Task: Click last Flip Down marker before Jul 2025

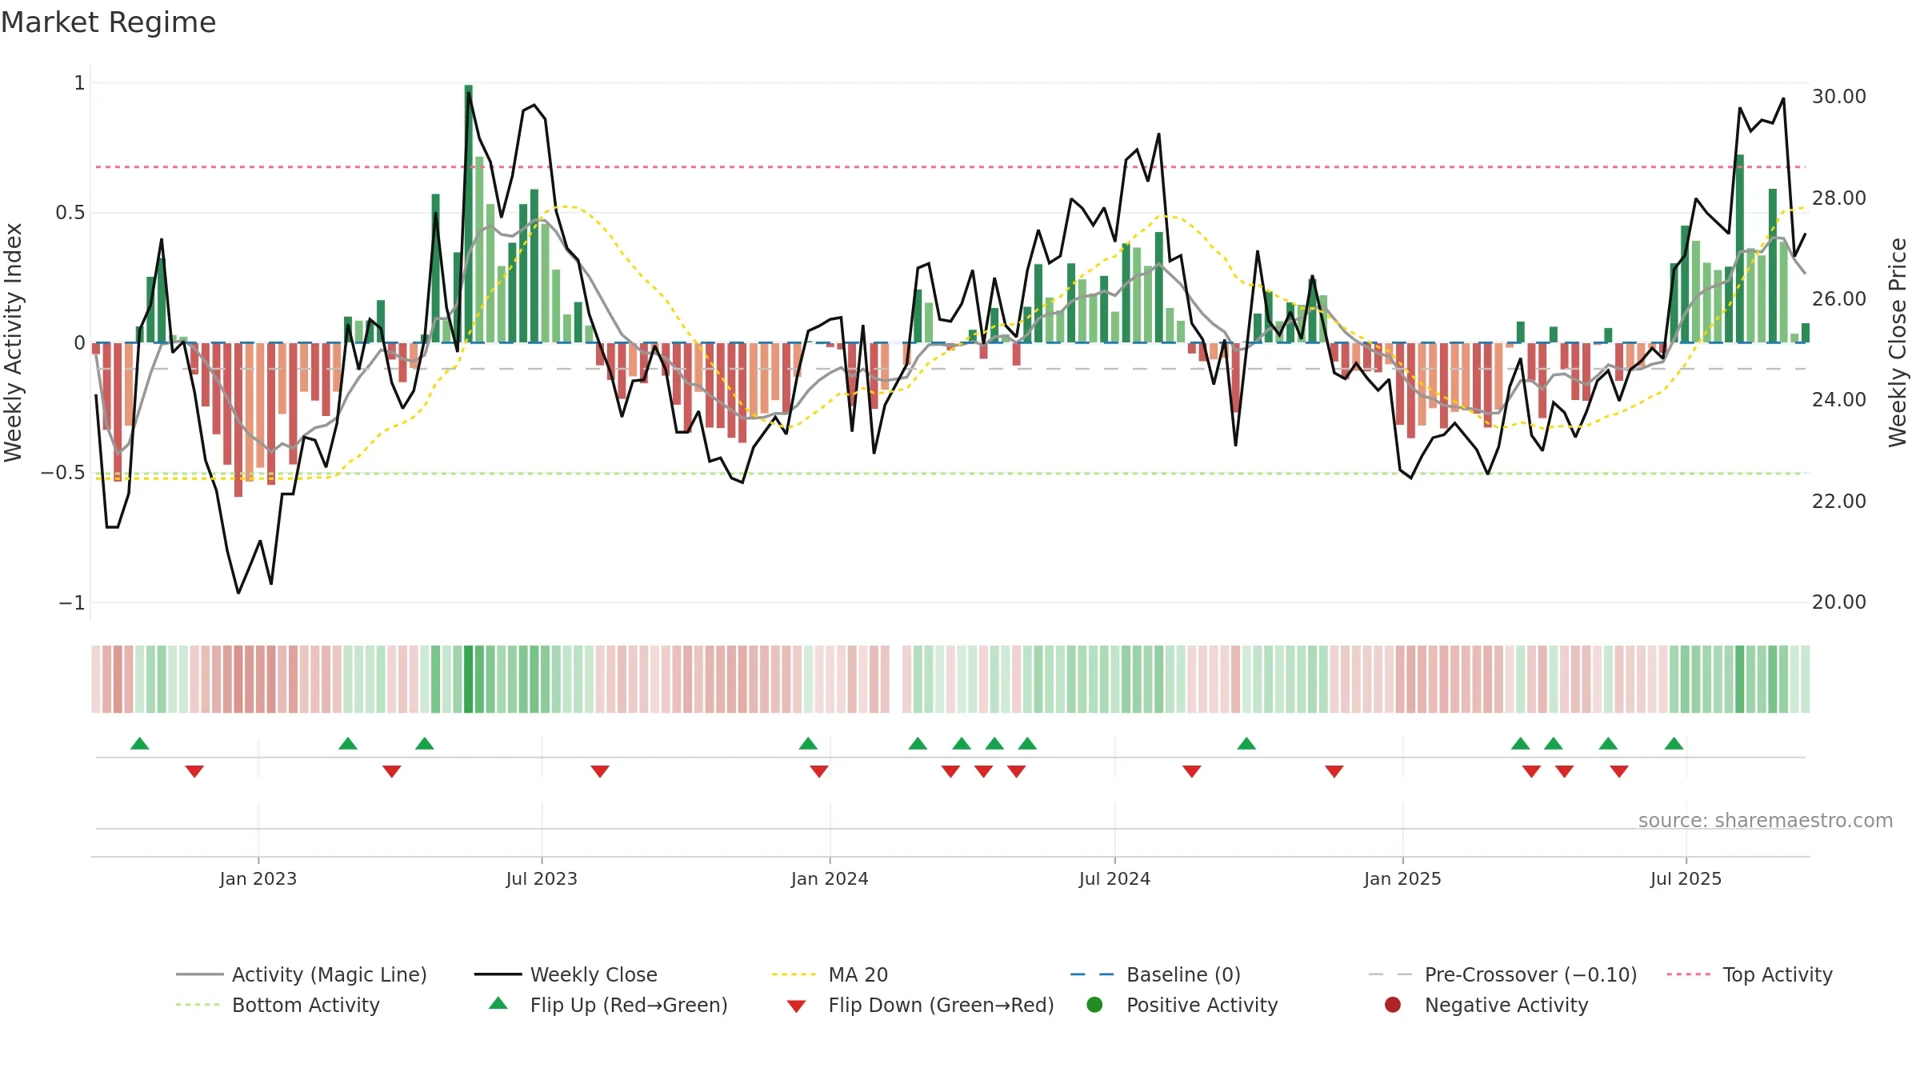Action: (1619, 771)
